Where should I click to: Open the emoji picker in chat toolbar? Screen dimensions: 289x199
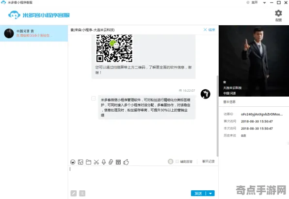pos(73,162)
